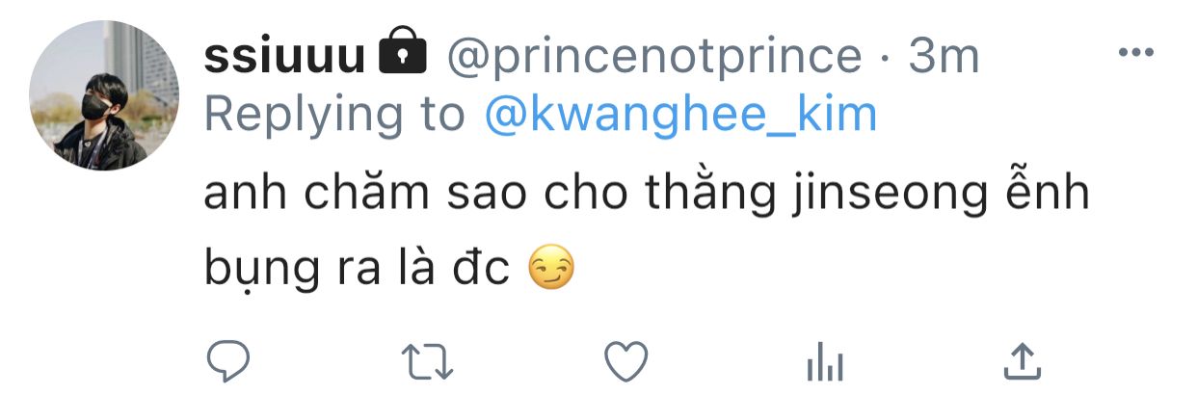The width and height of the screenshot is (1197, 394).
Task: Click the 3m timestamp
Action: [x=944, y=58]
